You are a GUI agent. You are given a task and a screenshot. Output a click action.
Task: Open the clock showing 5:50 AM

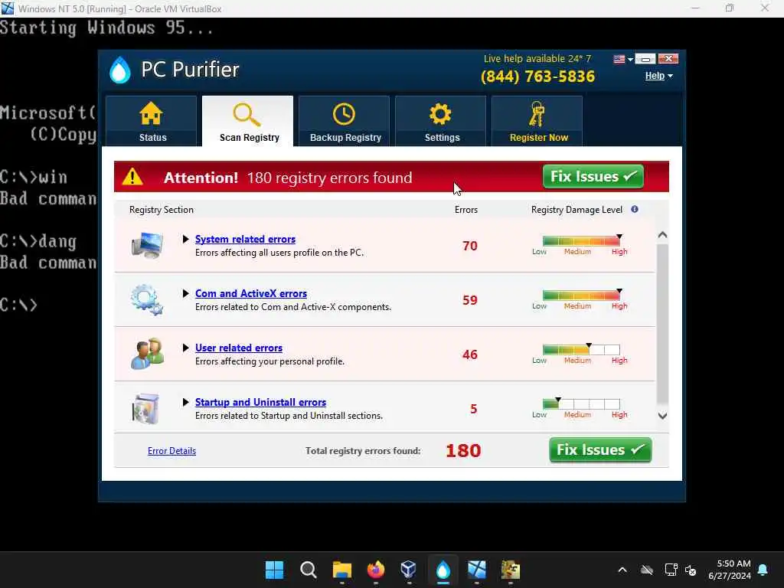click(x=730, y=570)
